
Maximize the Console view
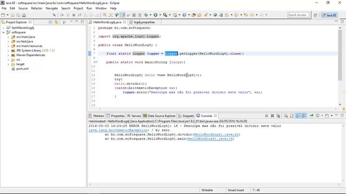(x=342, y=115)
